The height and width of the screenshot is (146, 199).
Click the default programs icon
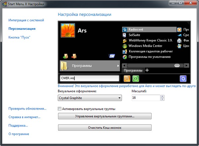[x=125, y=57]
